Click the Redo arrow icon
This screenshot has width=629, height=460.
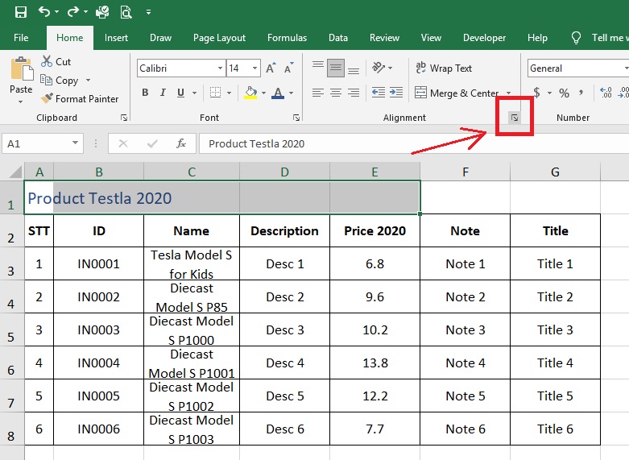pos(73,11)
